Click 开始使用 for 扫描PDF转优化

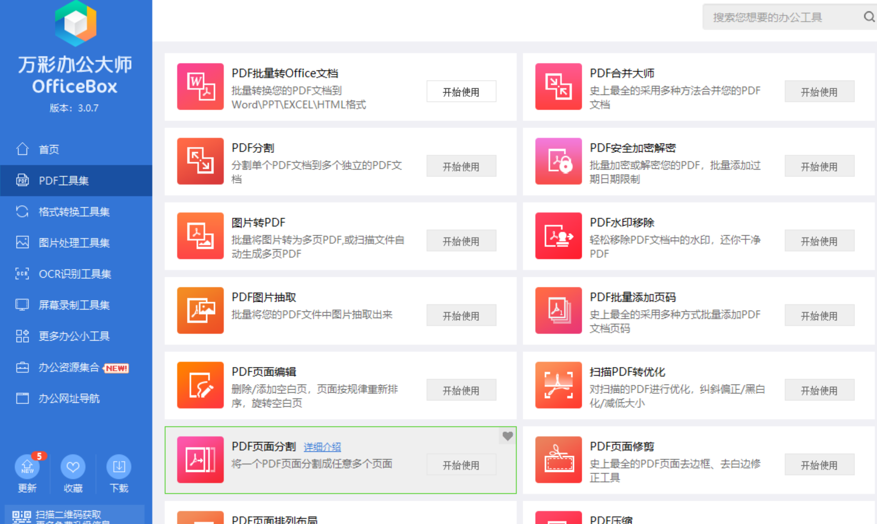[819, 390]
